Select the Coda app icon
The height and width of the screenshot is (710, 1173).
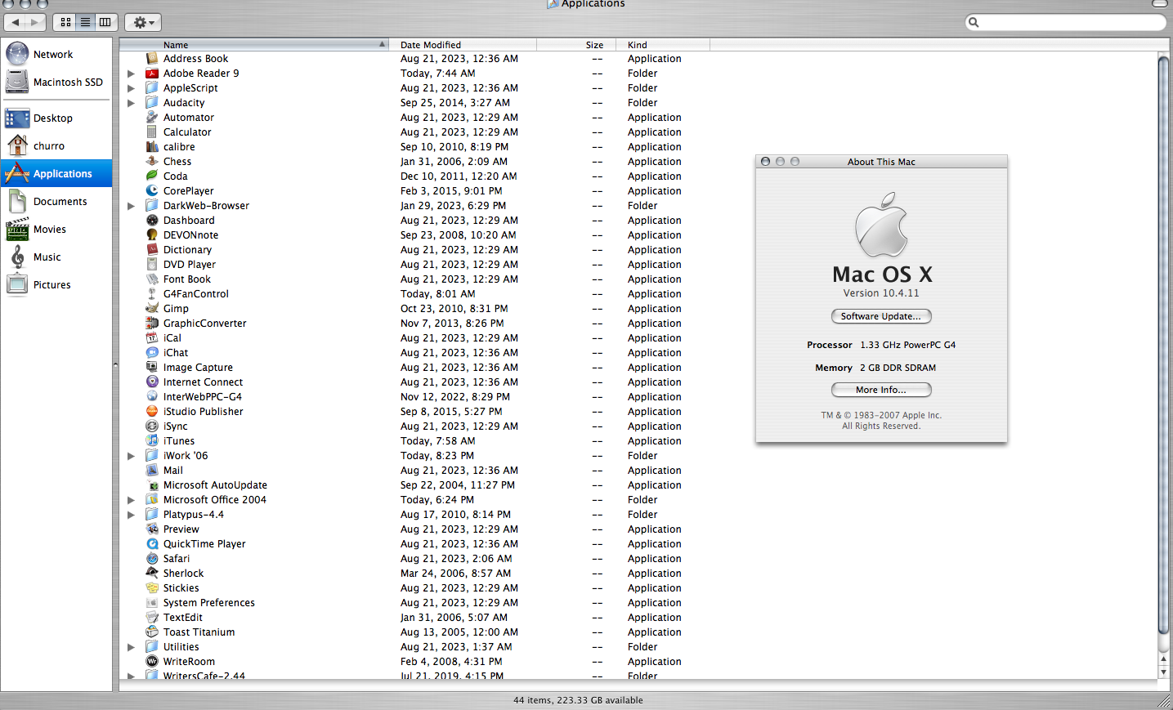152,176
